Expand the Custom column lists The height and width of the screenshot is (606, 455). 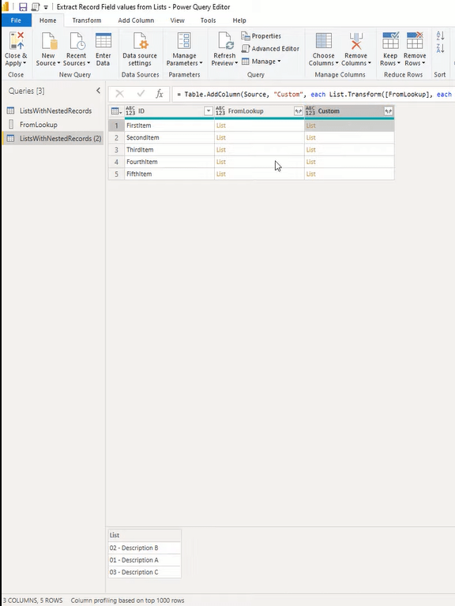click(x=388, y=111)
